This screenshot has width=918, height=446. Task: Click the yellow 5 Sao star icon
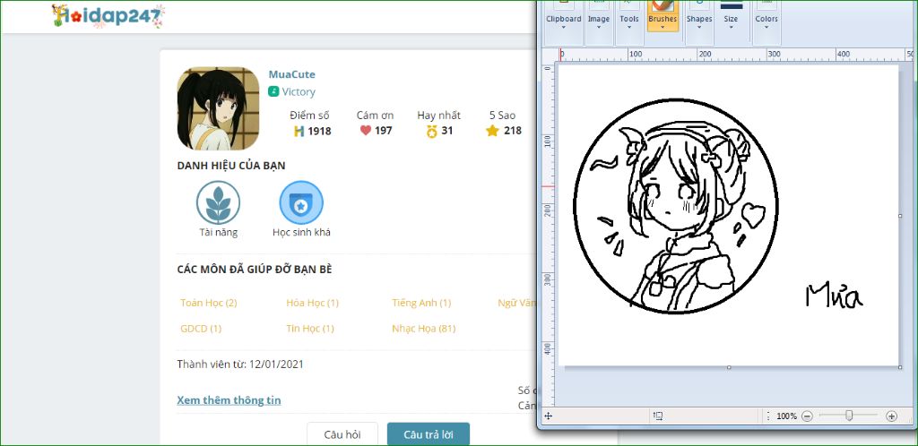pos(492,131)
